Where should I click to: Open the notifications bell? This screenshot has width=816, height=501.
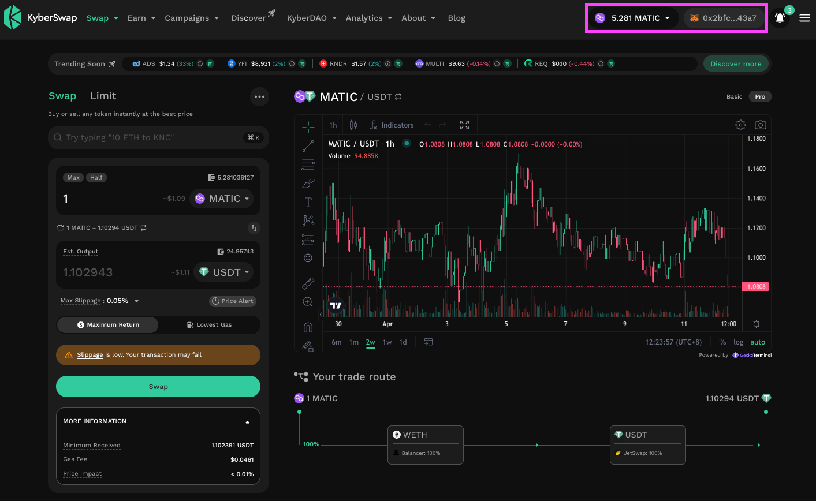click(x=780, y=18)
